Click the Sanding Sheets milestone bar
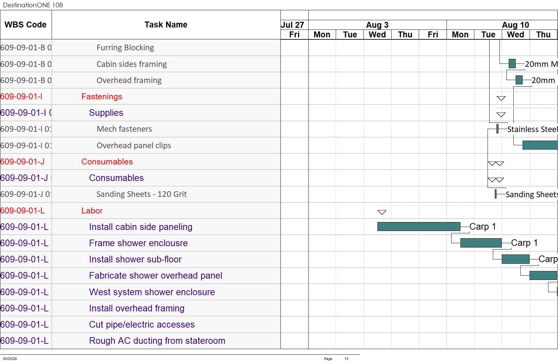 point(495,194)
